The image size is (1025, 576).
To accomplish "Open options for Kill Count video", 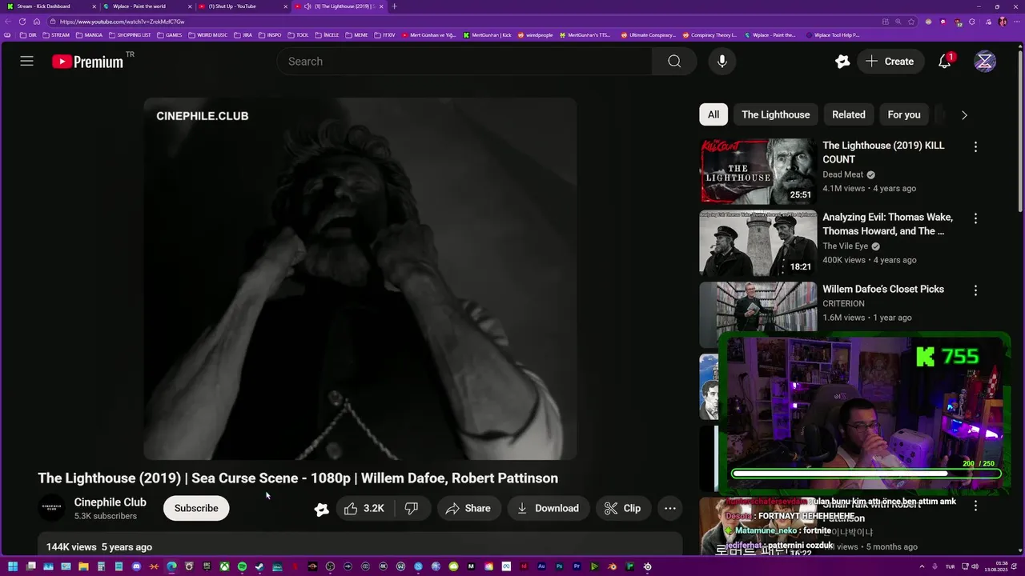I will pos(975,147).
